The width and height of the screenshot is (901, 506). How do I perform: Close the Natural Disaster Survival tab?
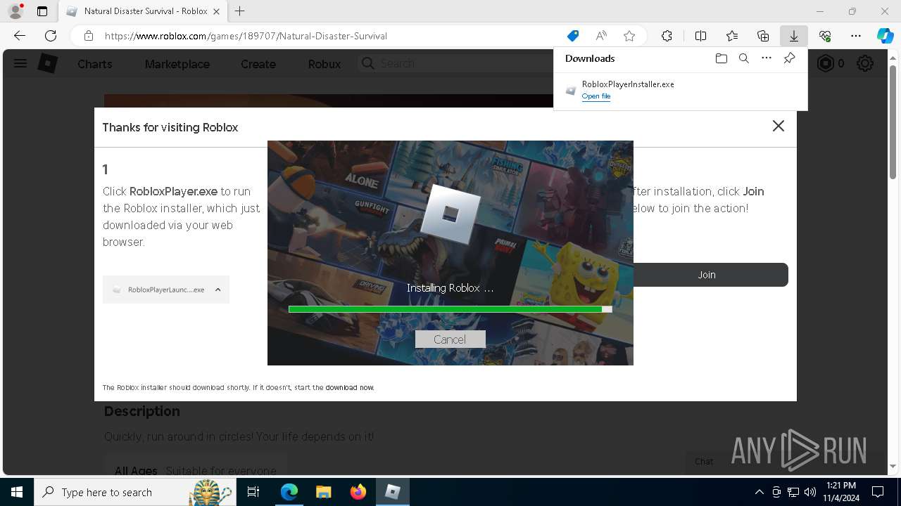(216, 11)
